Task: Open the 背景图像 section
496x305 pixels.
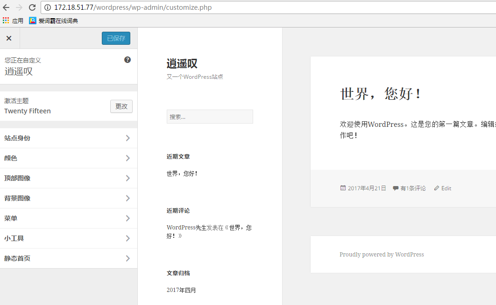Action: [69, 198]
